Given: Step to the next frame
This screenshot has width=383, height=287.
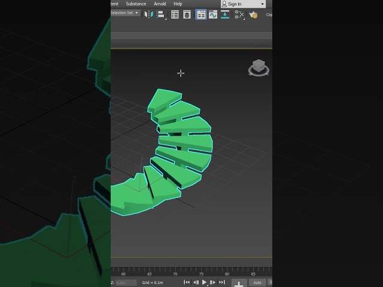Looking at the screenshot, I should (x=212, y=282).
